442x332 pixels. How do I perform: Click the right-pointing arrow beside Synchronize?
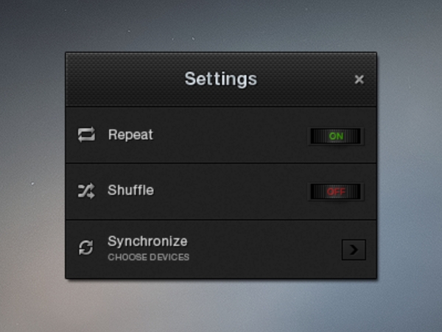(x=354, y=250)
